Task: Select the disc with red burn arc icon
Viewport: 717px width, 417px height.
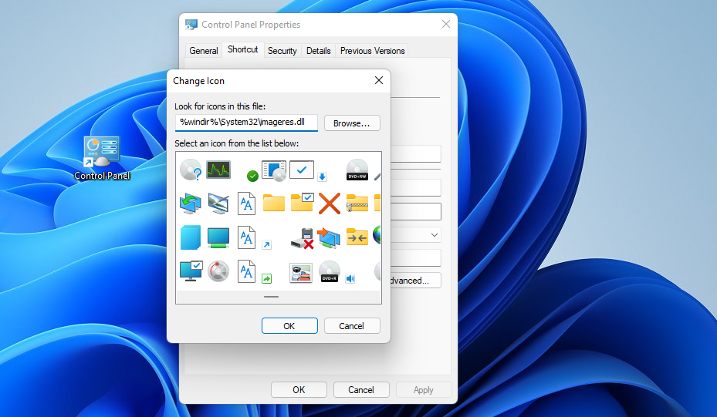Action: point(218,271)
